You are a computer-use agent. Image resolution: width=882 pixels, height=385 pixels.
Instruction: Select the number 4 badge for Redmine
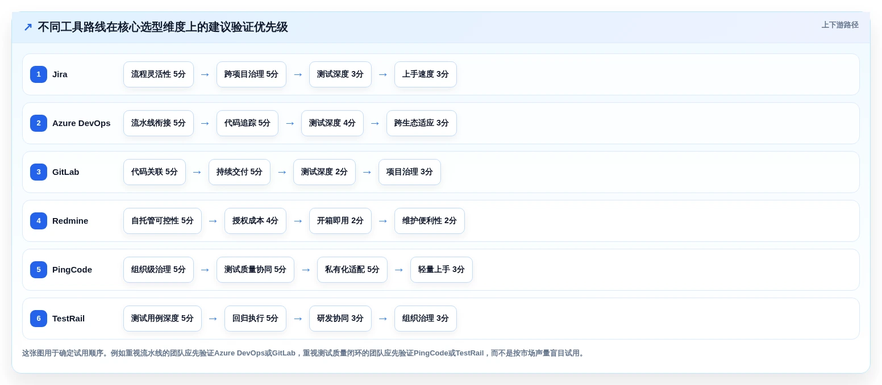point(39,221)
